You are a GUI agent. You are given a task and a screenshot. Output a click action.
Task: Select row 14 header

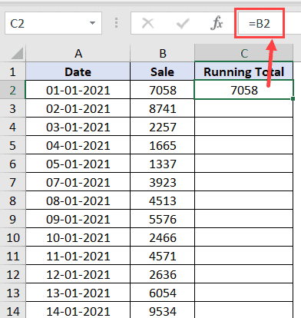click(12, 310)
